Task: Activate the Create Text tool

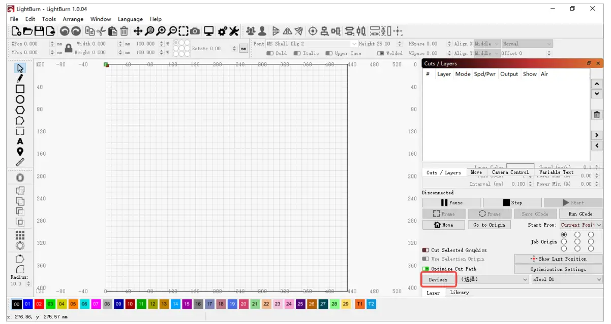Action: [x=20, y=141]
